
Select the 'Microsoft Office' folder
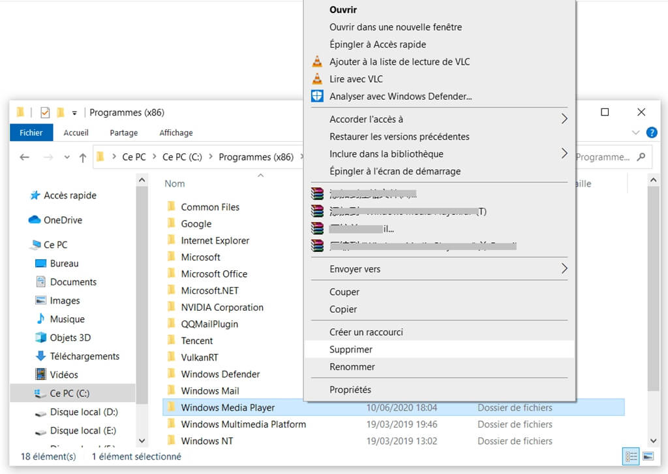[x=214, y=274]
